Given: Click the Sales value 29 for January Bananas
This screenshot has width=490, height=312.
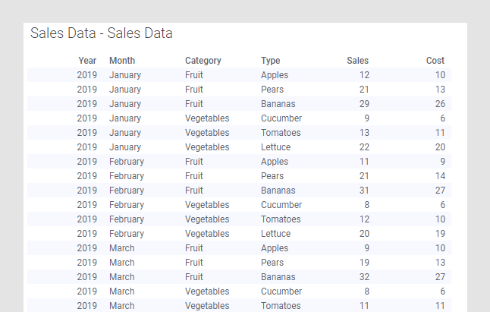Looking at the screenshot, I should 364,104.
